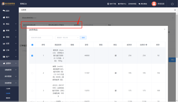The width and height of the screenshot is (178, 102).
Task: Click 修改密码 link text
Action: point(133,4)
